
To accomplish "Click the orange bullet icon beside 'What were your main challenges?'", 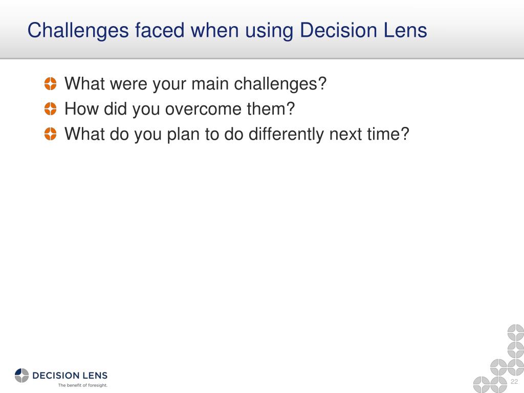I will pos(51,83).
